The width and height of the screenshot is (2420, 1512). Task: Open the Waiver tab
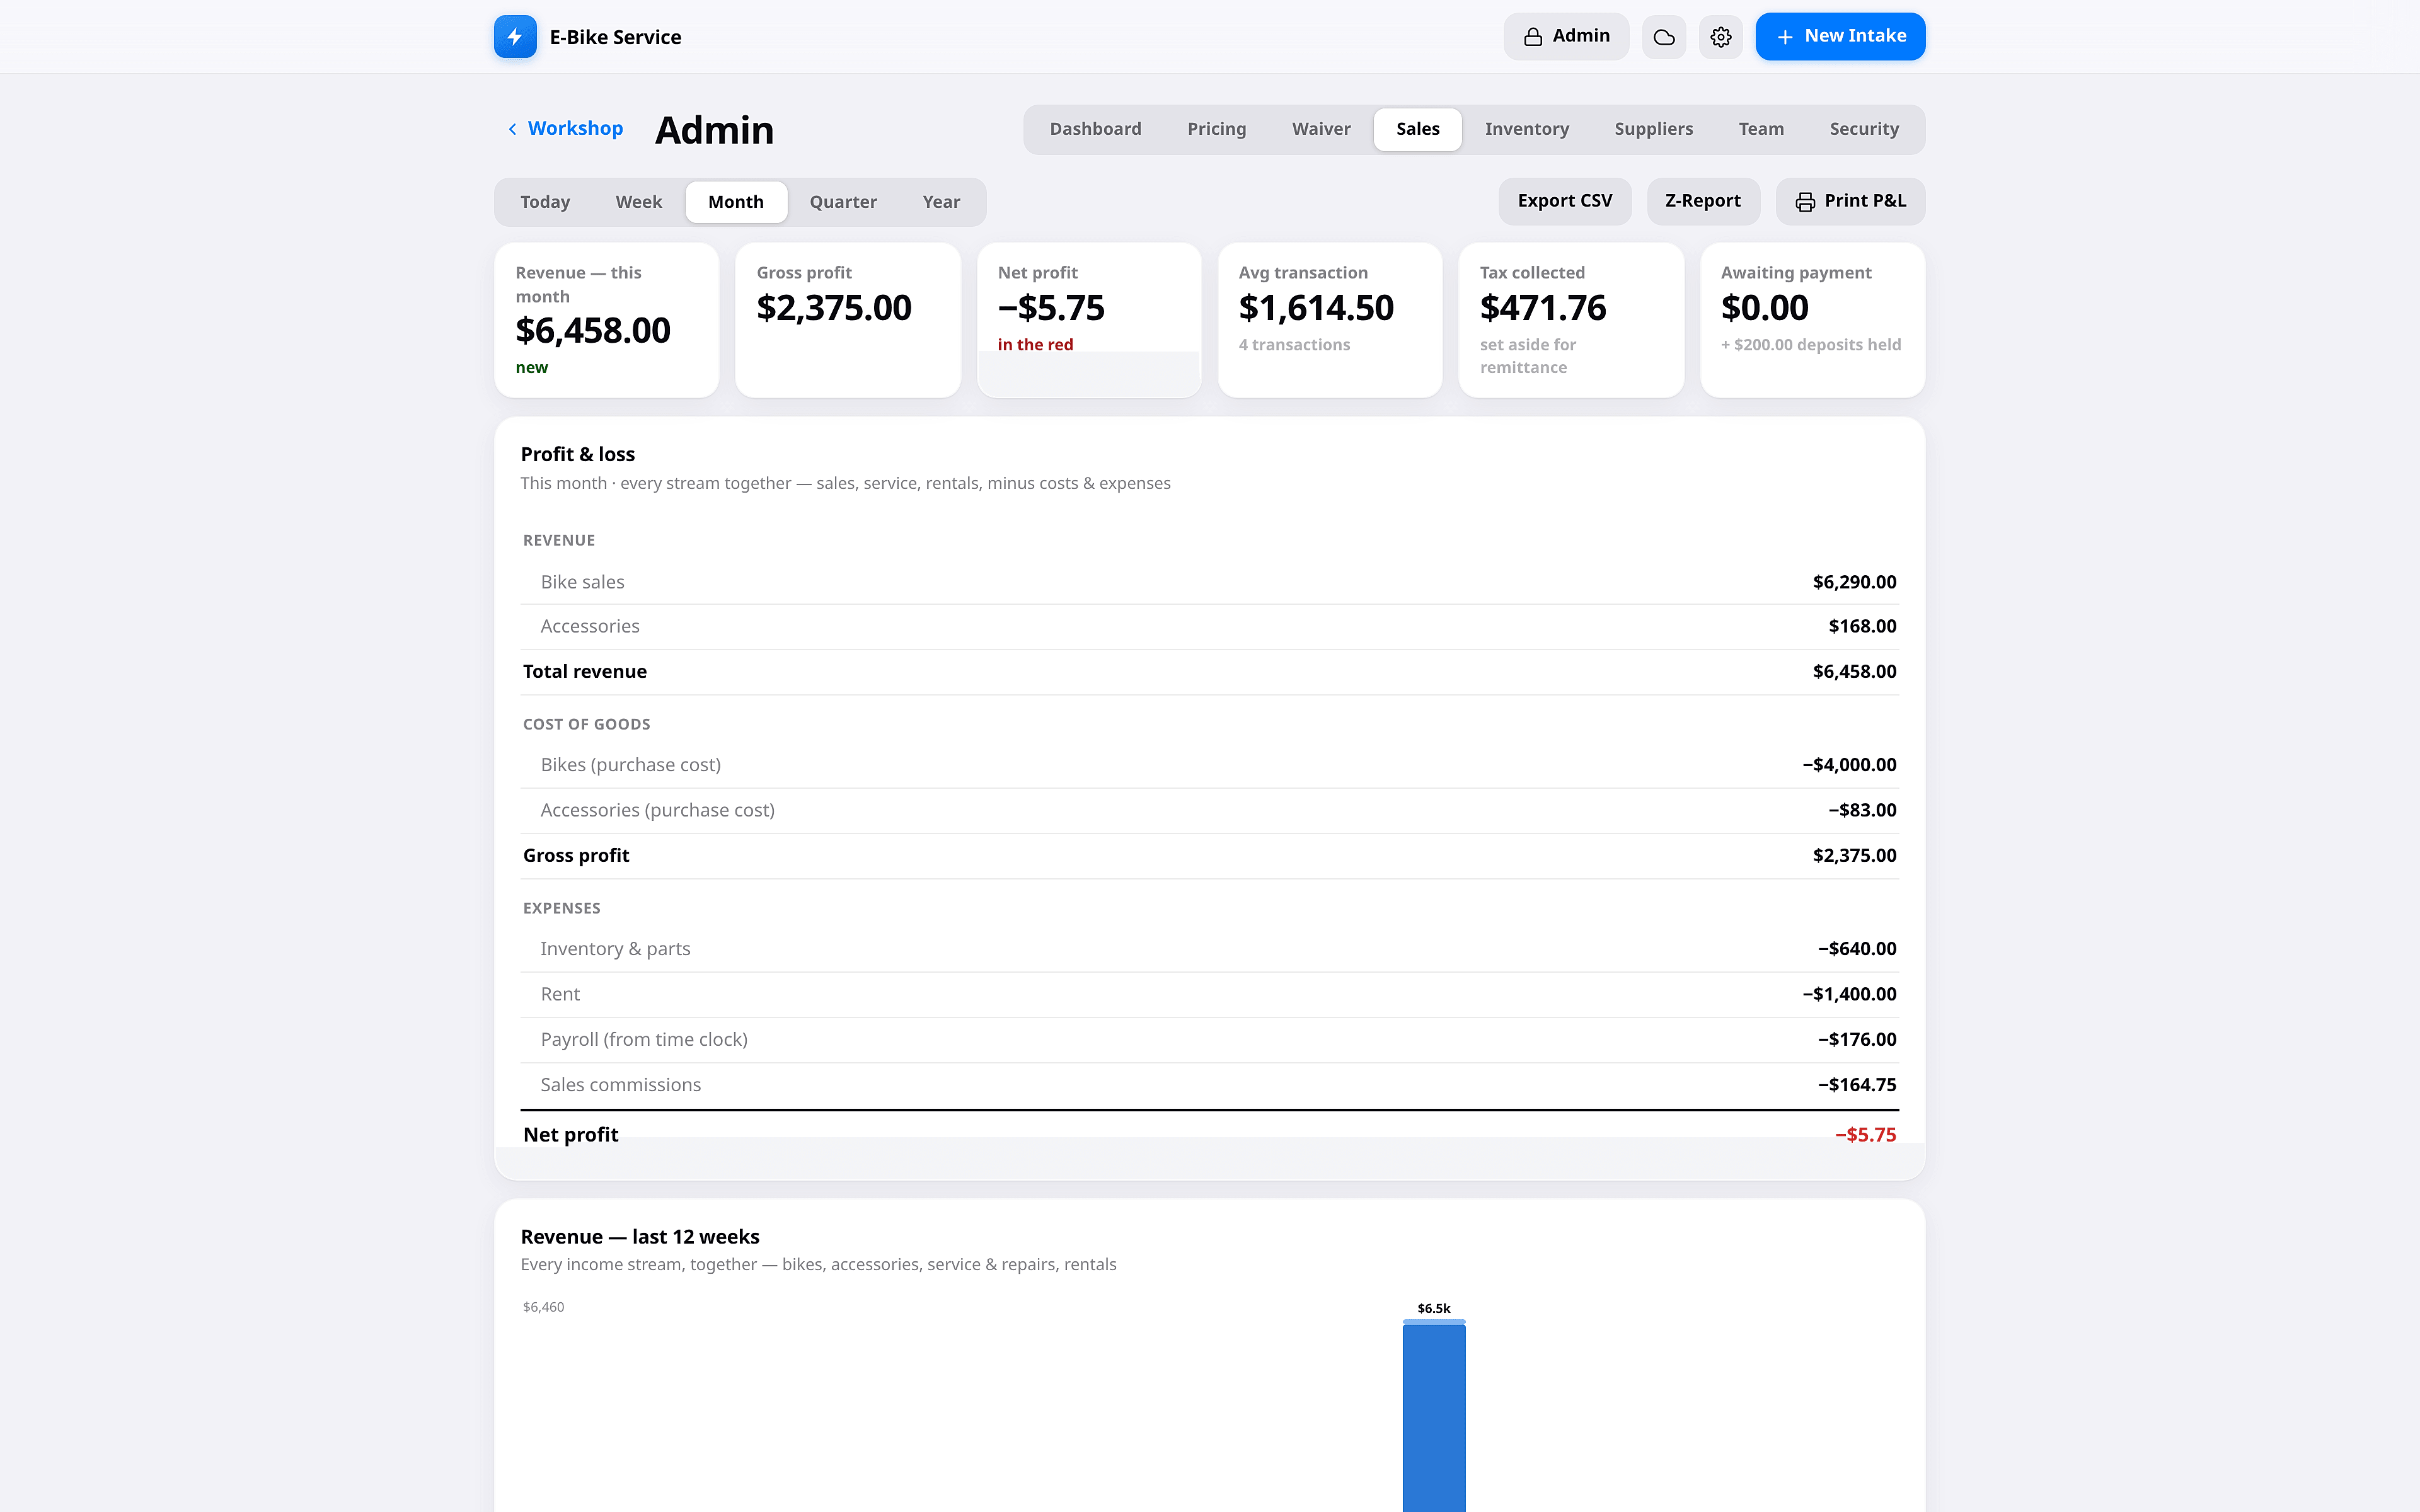(x=1321, y=129)
